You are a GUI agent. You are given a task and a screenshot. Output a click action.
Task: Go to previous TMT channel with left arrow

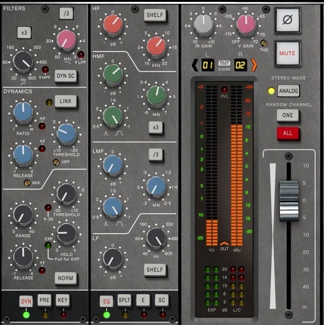coord(194,65)
